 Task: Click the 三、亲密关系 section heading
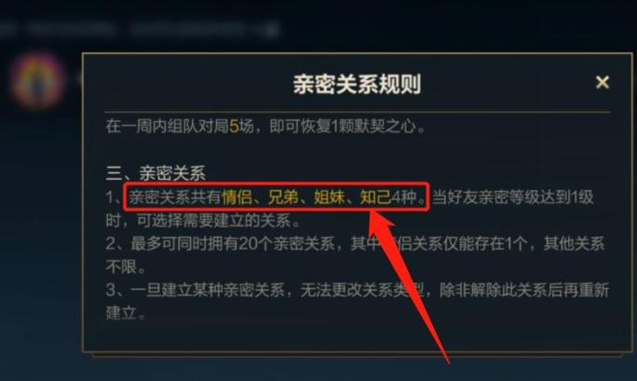pos(156,173)
